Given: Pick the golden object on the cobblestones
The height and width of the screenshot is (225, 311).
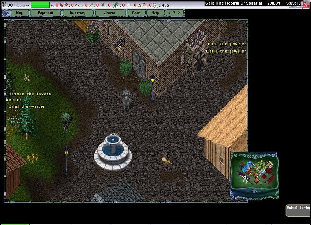Looking at the screenshot, I should 166,161.
